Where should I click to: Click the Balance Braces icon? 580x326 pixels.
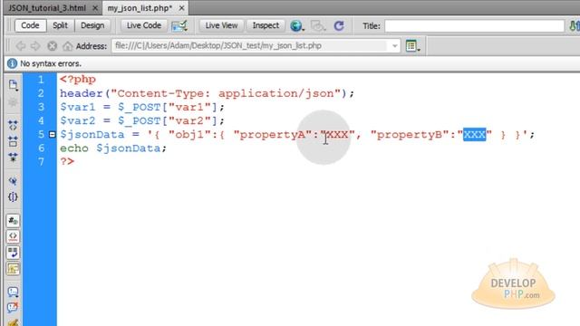pyautogui.click(x=13, y=197)
